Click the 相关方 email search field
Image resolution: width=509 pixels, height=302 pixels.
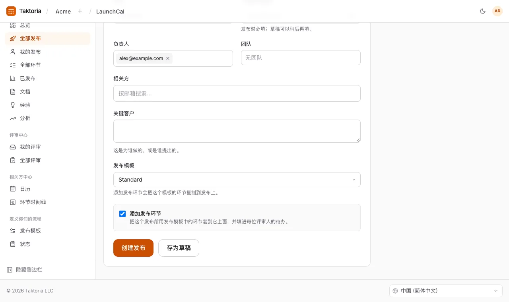pyautogui.click(x=237, y=93)
